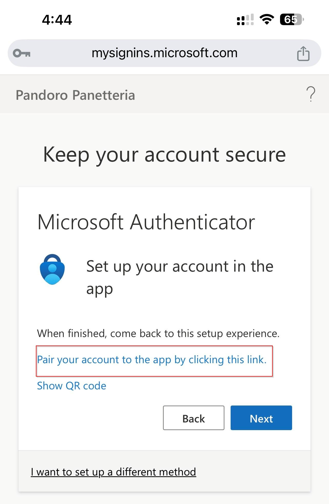Tap the 4:44 clock in status bar
Viewport: 329px width, 504px height.
click(57, 20)
